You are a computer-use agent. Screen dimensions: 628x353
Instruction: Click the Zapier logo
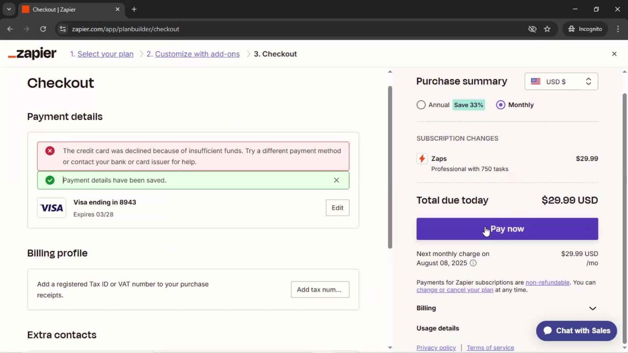click(32, 54)
